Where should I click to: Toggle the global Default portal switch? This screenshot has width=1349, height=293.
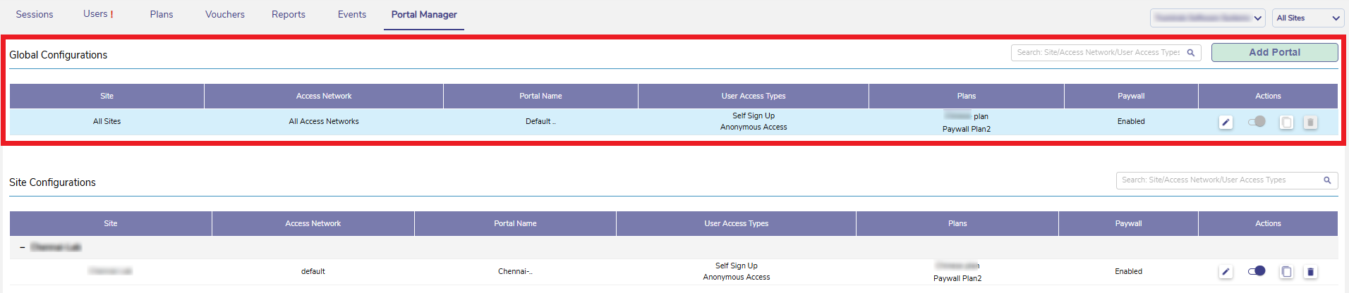click(x=1257, y=122)
